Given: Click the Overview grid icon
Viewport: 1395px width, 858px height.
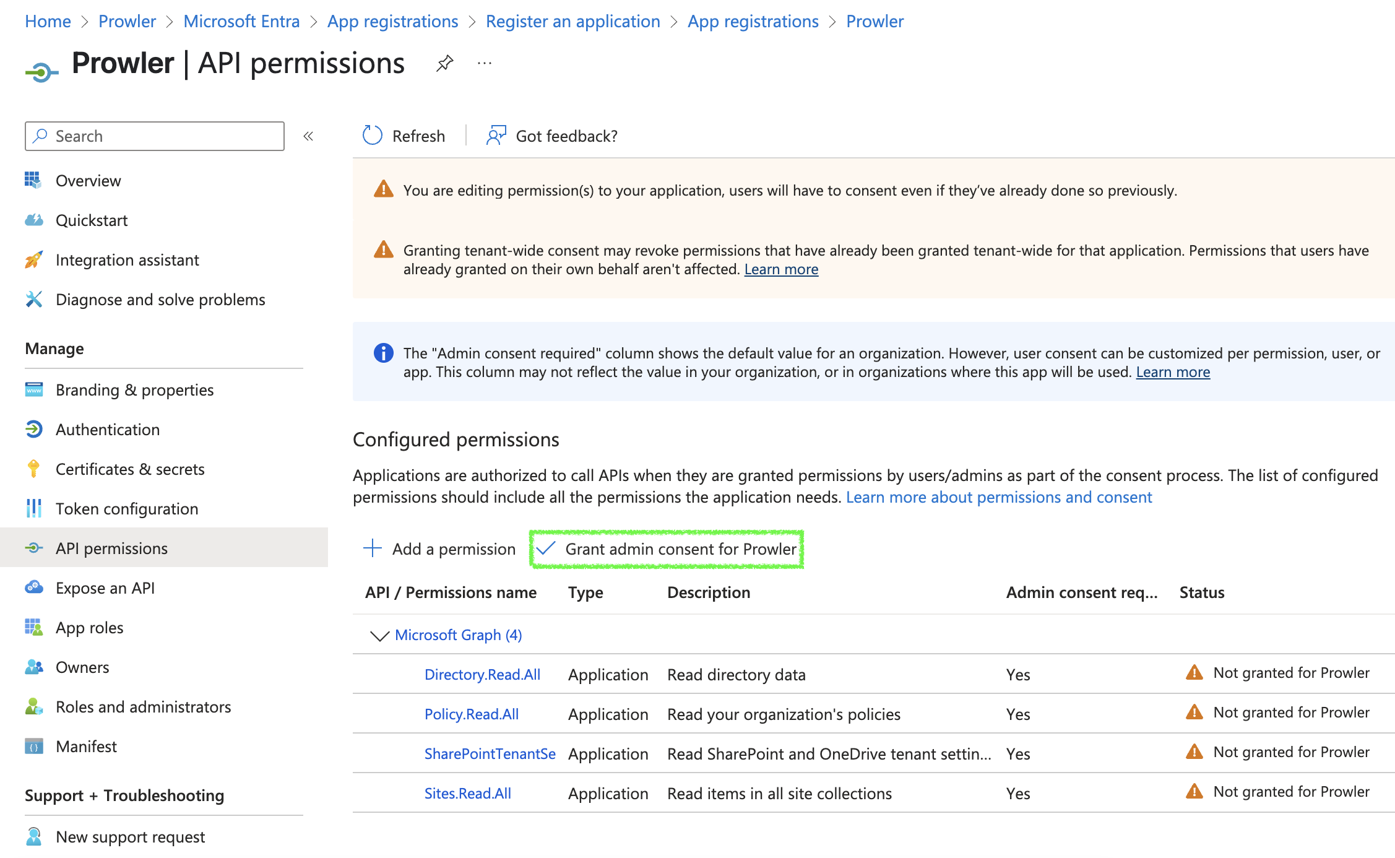Looking at the screenshot, I should (x=33, y=180).
